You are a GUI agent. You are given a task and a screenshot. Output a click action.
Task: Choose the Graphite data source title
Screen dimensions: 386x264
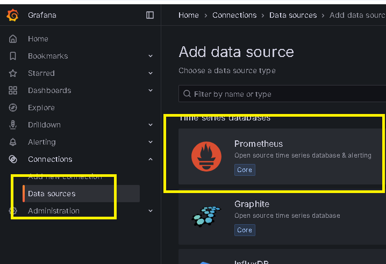[x=252, y=204]
